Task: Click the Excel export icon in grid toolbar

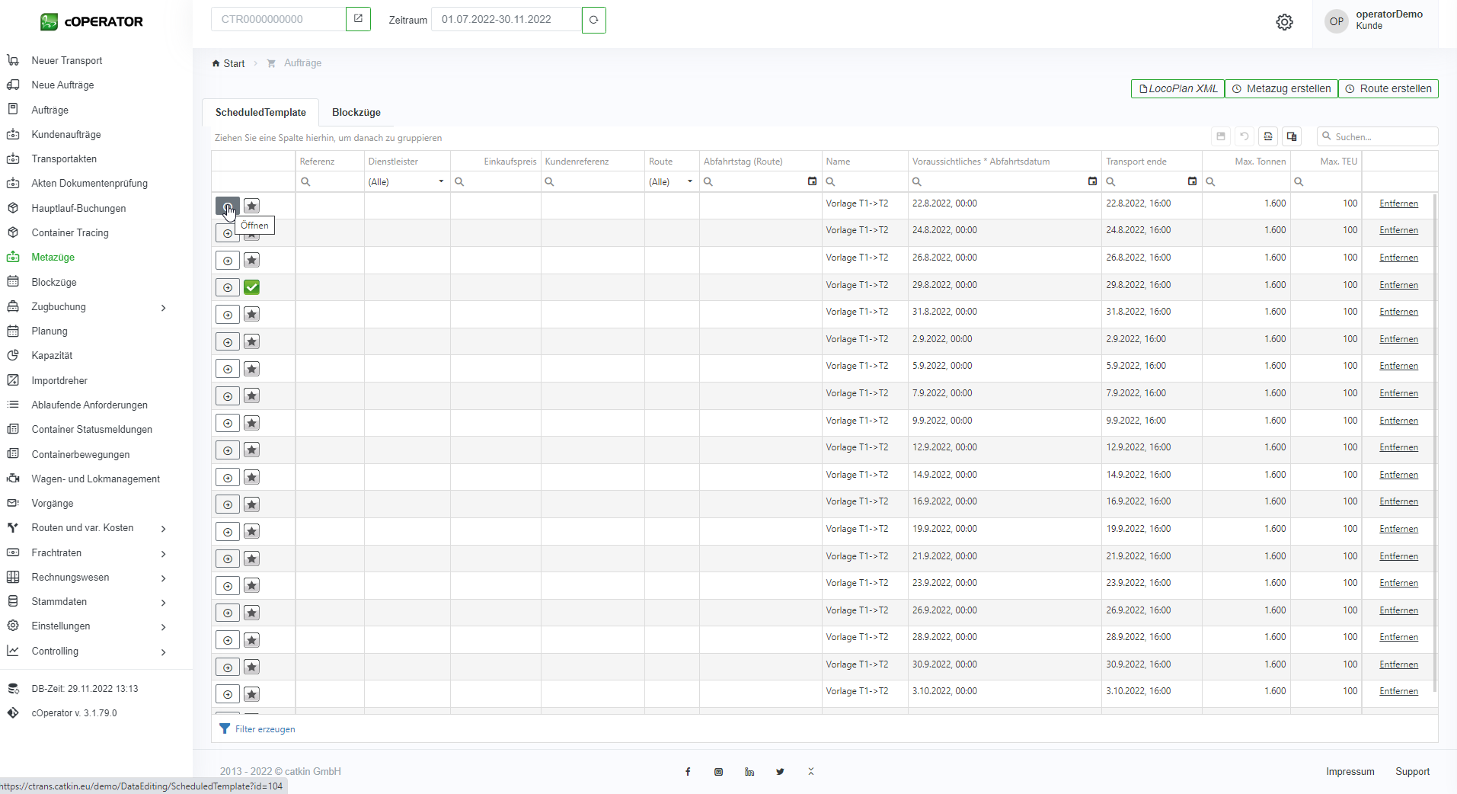Action: (1268, 136)
